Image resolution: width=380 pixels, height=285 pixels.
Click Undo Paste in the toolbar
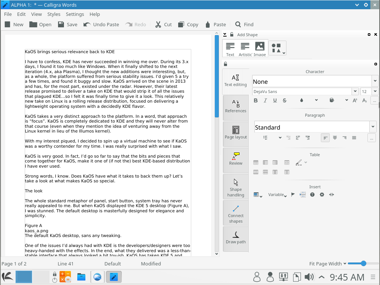(x=101, y=24)
